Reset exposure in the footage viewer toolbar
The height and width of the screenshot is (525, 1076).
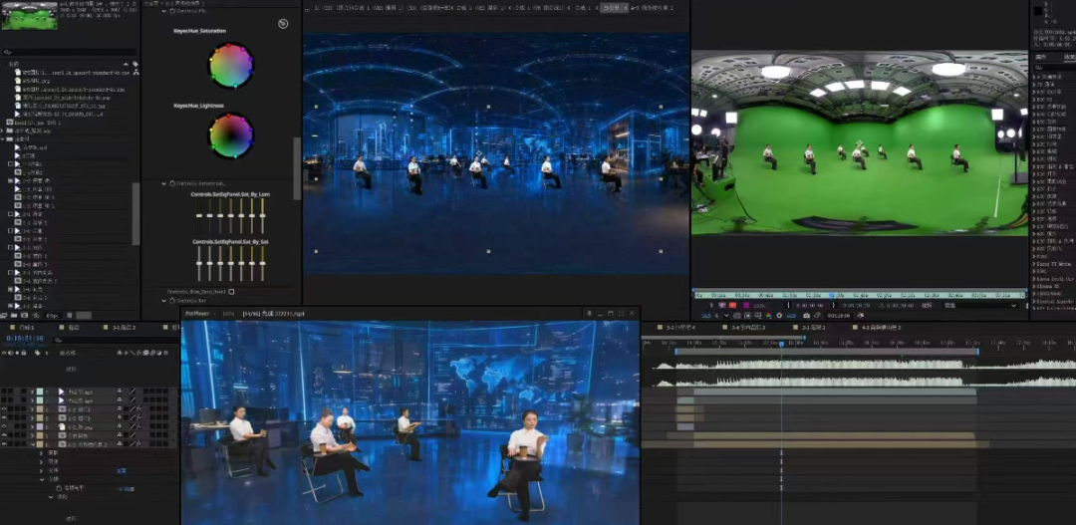[779, 316]
